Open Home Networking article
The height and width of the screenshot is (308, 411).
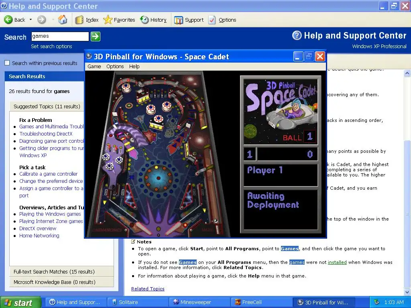pos(39,236)
